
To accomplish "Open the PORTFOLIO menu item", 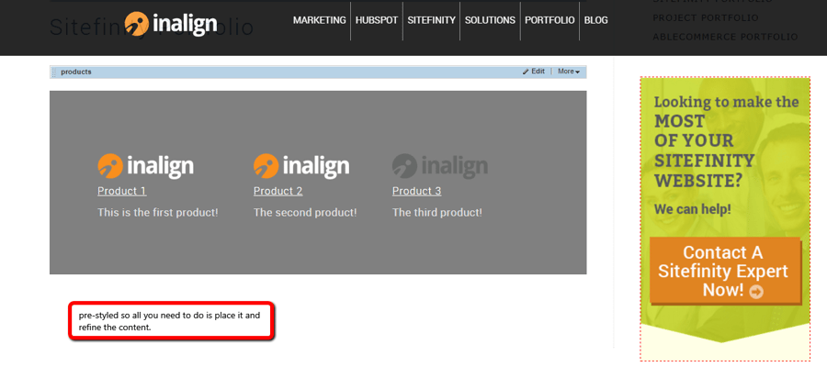I will pos(549,20).
